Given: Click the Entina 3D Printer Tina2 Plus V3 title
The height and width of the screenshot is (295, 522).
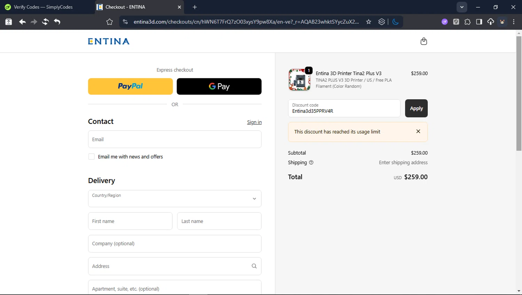Looking at the screenshot, I should point(348,73).
